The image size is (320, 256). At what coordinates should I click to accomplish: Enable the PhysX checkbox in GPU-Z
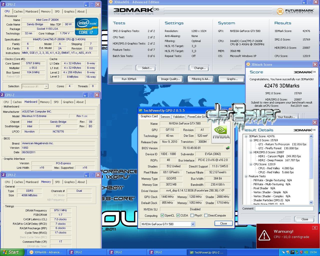point(192,215)
